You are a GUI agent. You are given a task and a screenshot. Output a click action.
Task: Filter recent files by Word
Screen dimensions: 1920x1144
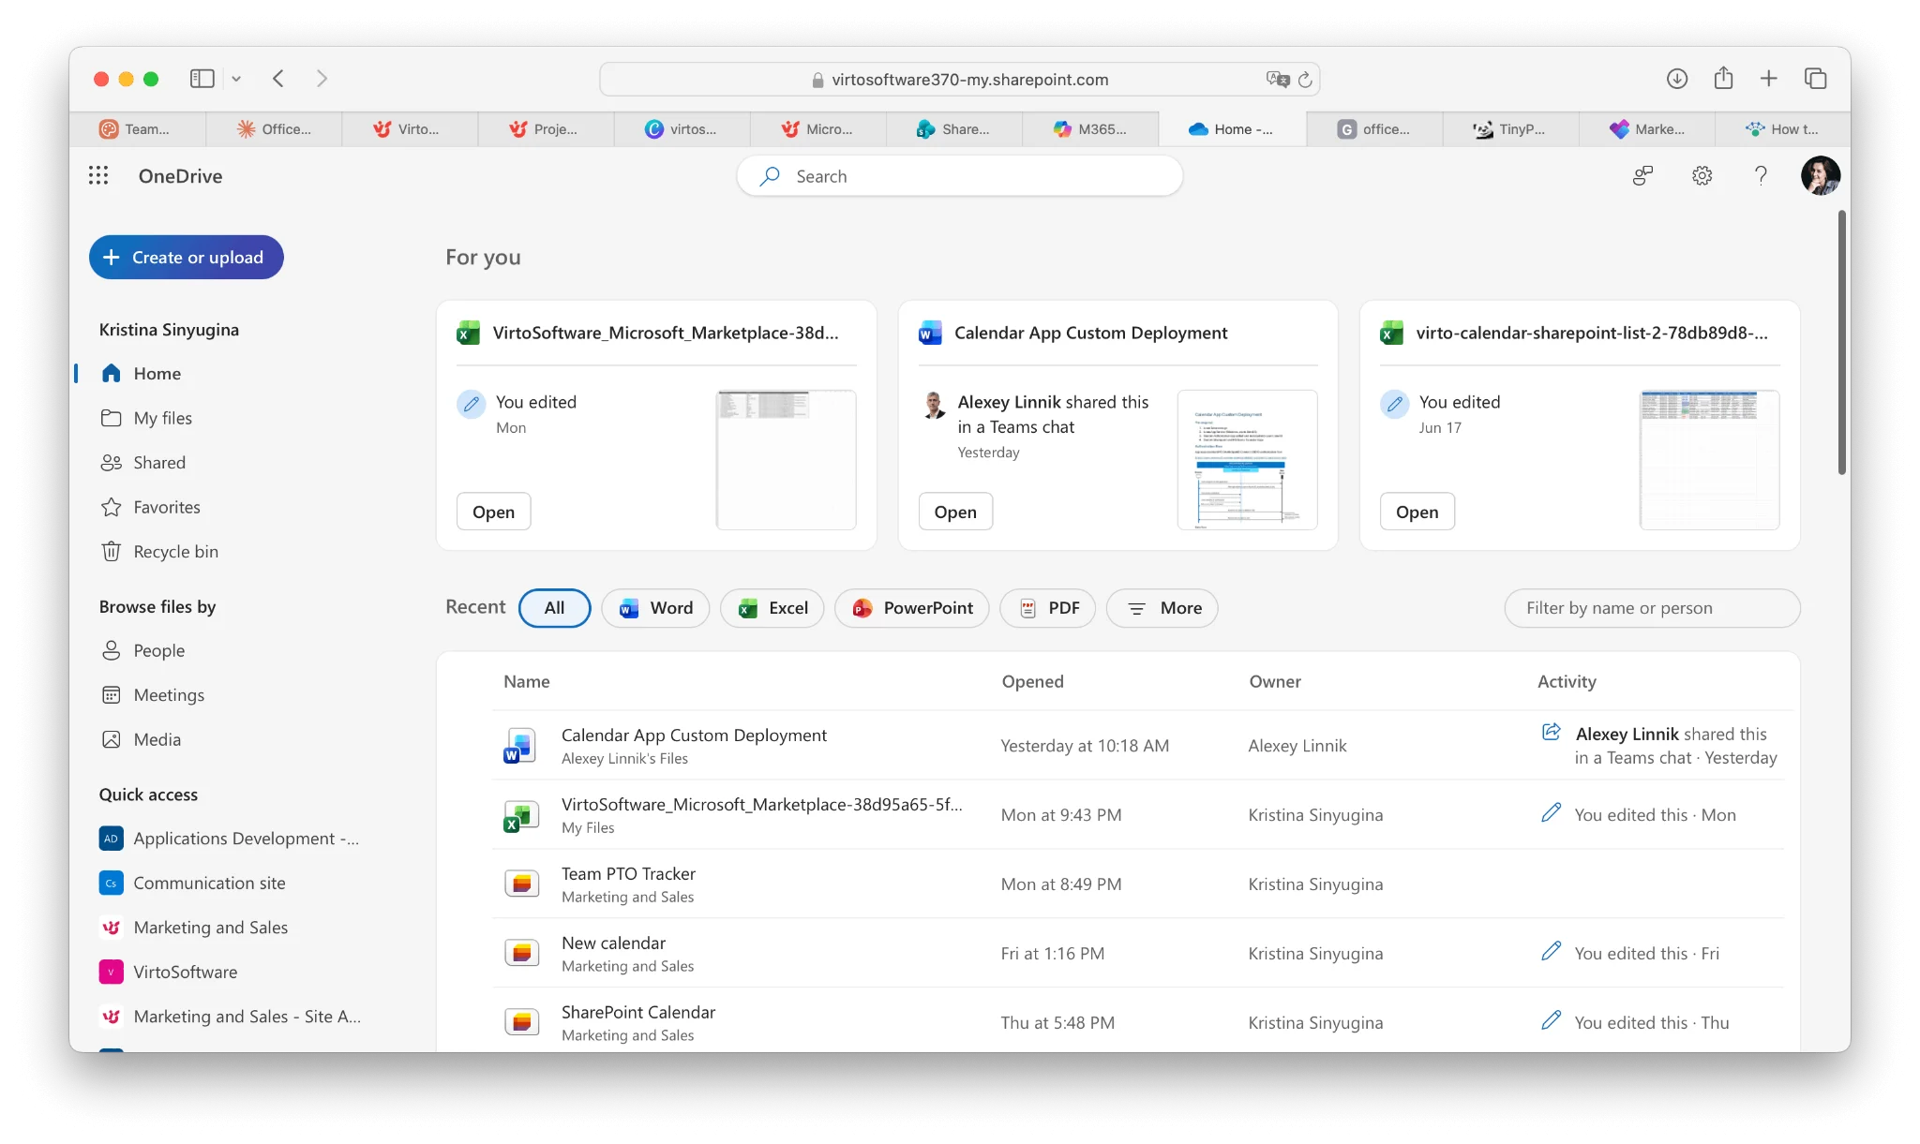[x=655, y=608]
